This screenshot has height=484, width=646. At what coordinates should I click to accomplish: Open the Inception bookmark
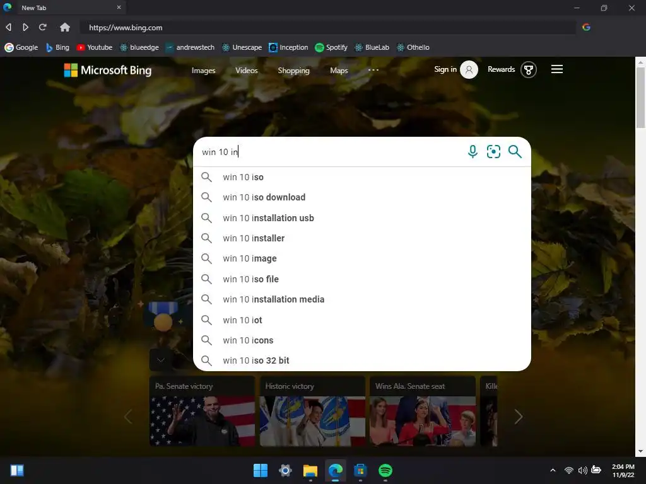tap(288, 47)
